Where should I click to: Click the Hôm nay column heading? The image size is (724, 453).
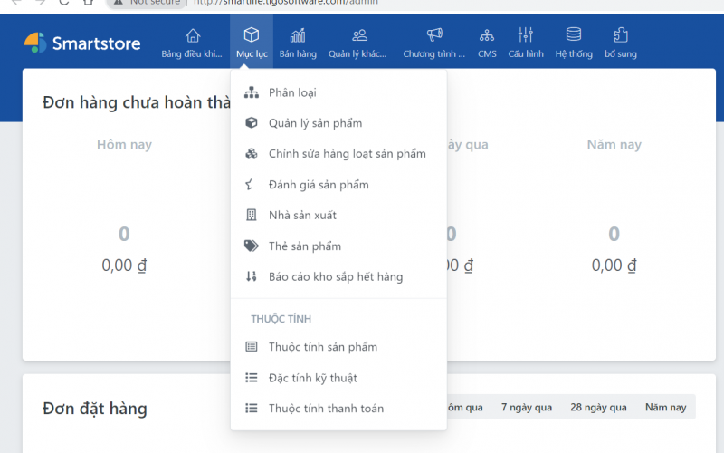click(124, 145)
